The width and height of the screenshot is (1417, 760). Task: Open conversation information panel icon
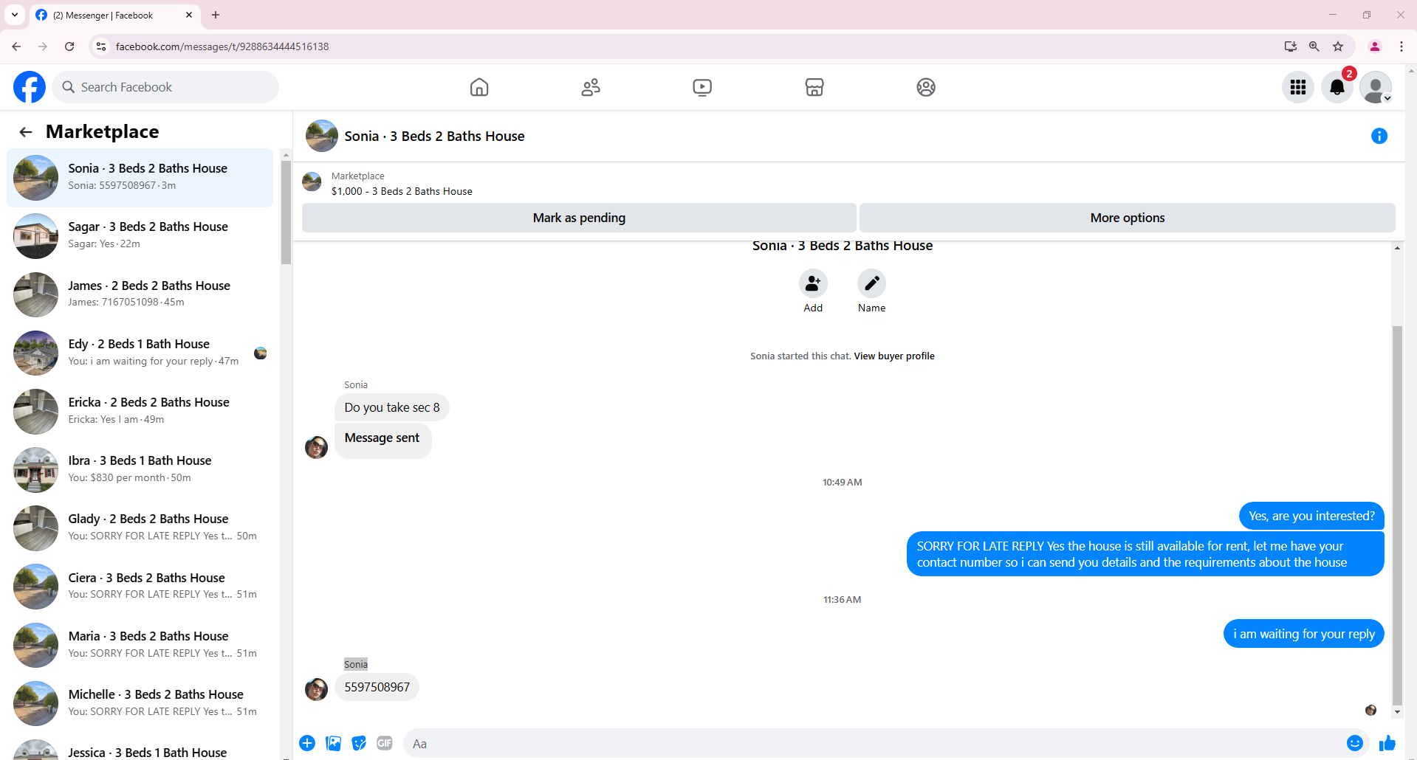tap(1379, 136)
